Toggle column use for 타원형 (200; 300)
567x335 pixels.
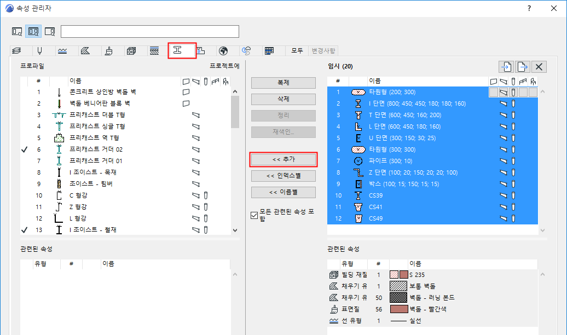click(513, 92)
